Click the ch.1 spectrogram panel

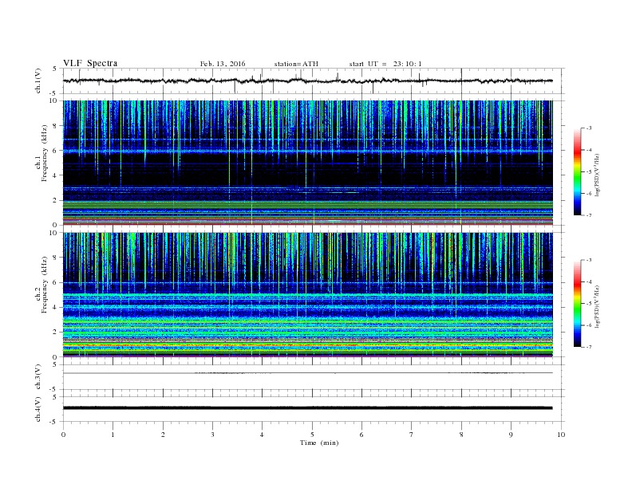tap(307, 163)
